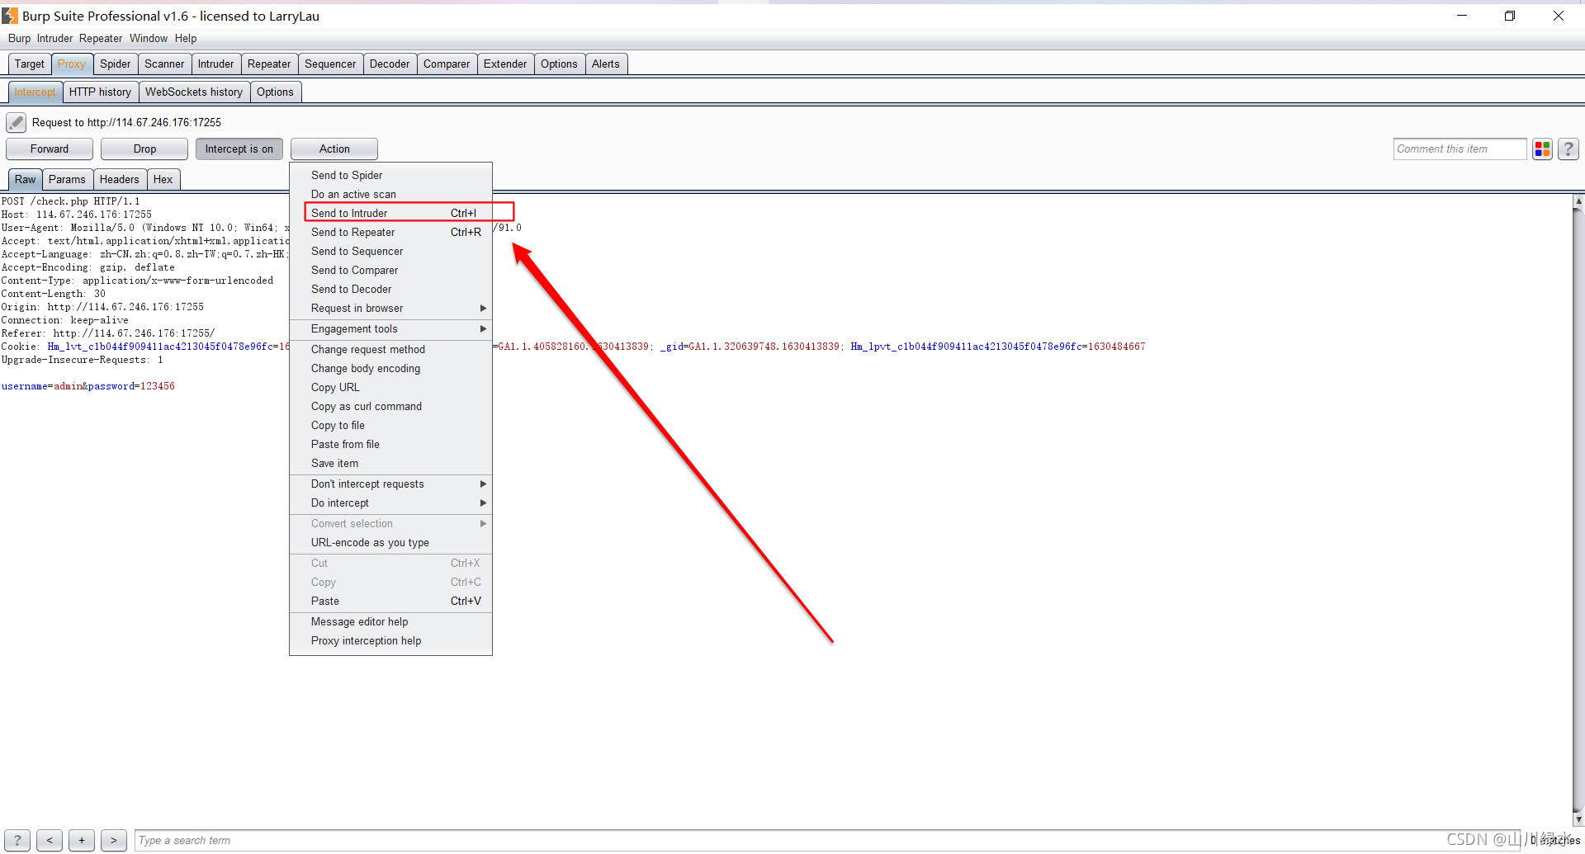Select Copy URL menu entry
Screen dimensions: 1585x854
391,388
